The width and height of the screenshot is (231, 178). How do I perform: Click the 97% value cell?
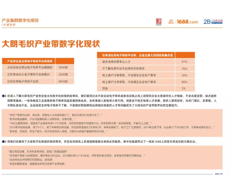pyautogui.click(x=184, y=62)
